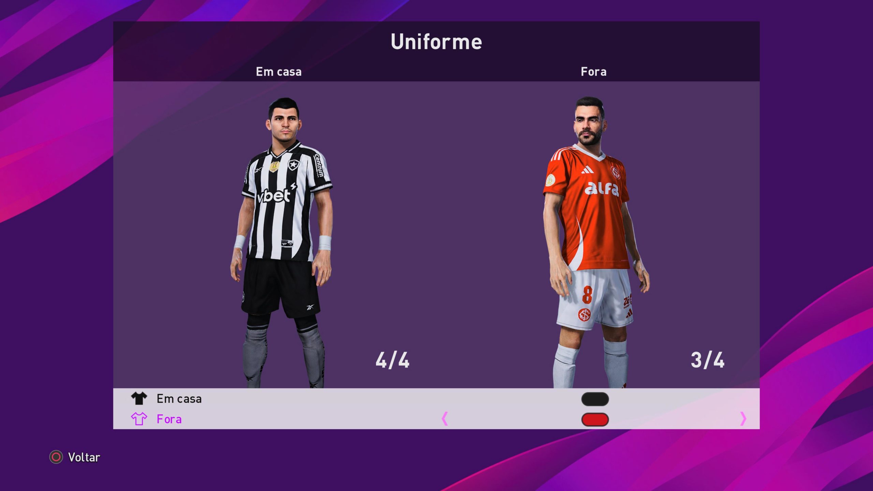Select the Em casa row in the list
The height and width of the screenshot is (491, 873).
pyautogui.click(x=436, y=399)
